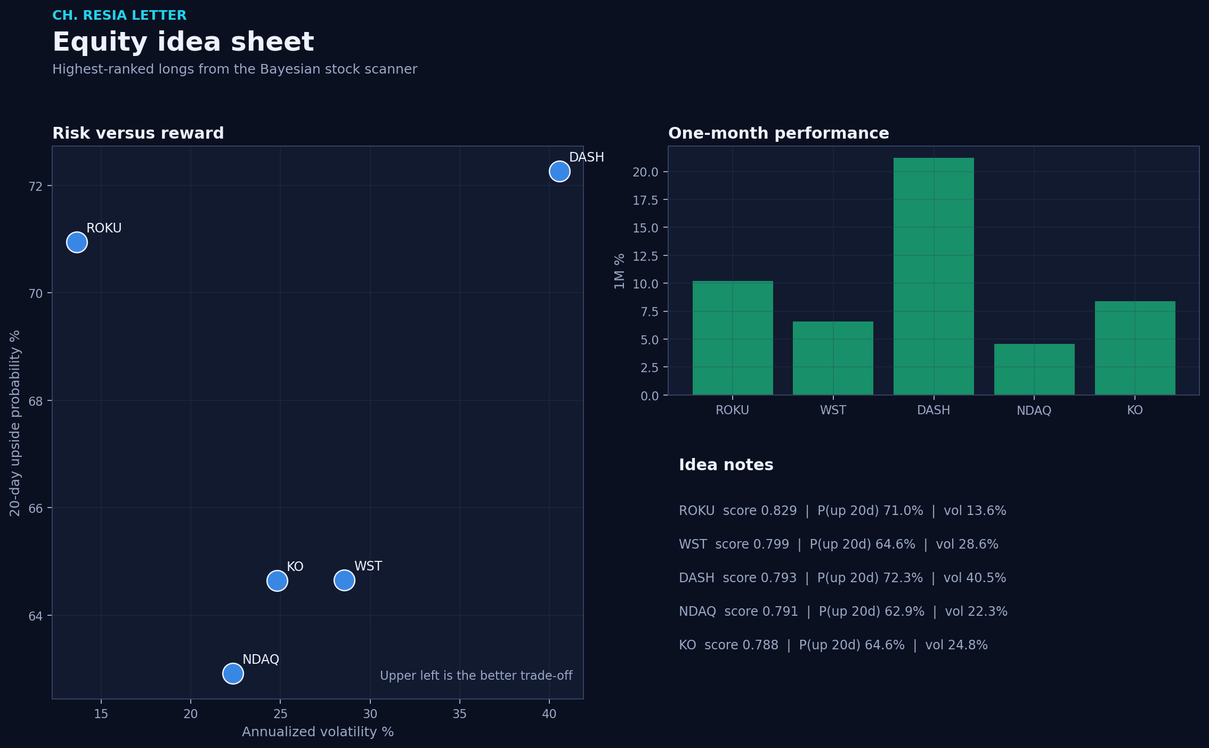
Task: Click the ROKU bar in performance chart
Action: click(x=733, y=338)
